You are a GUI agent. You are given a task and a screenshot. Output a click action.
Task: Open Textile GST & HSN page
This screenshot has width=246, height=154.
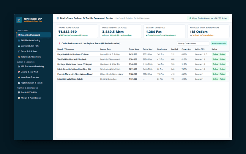click(33, 92)
